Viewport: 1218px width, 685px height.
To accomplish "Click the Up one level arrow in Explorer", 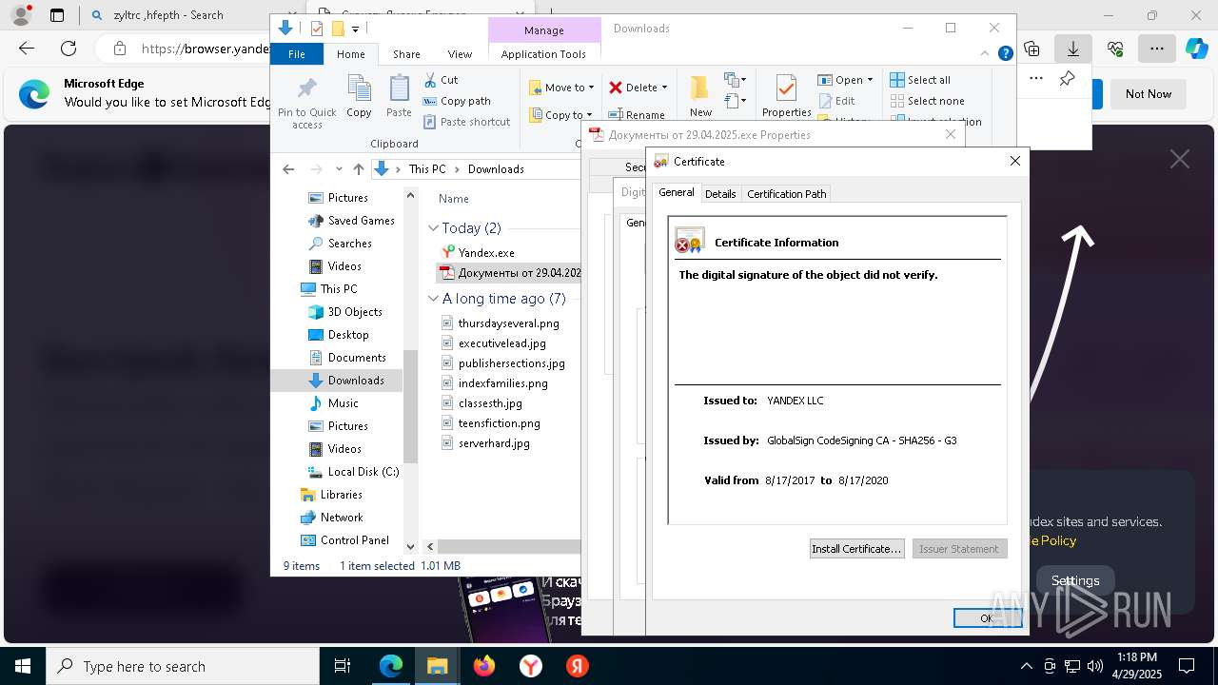I will [x=359, y=169].
